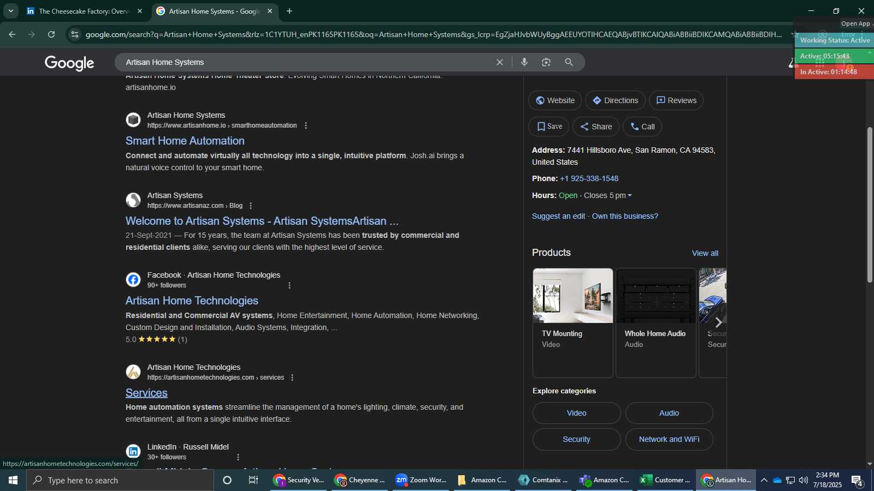
Task: Switch to Zoom Workplace taskbar app
Action: tap(421, 480)
